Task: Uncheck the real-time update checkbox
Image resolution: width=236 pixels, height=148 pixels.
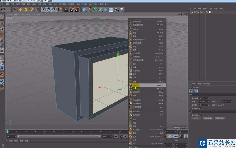Action: 200,115
